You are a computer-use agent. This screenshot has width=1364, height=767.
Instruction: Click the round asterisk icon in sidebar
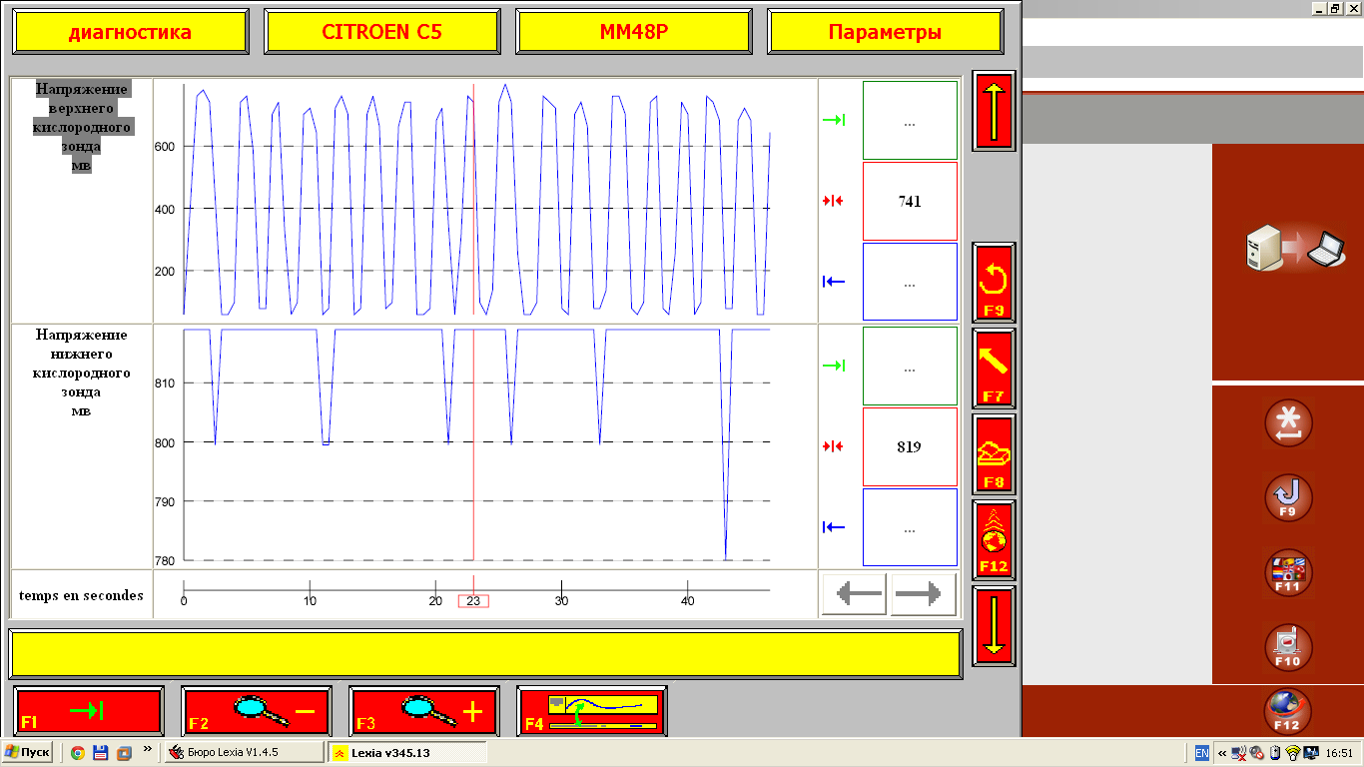tap(1288, 422)
